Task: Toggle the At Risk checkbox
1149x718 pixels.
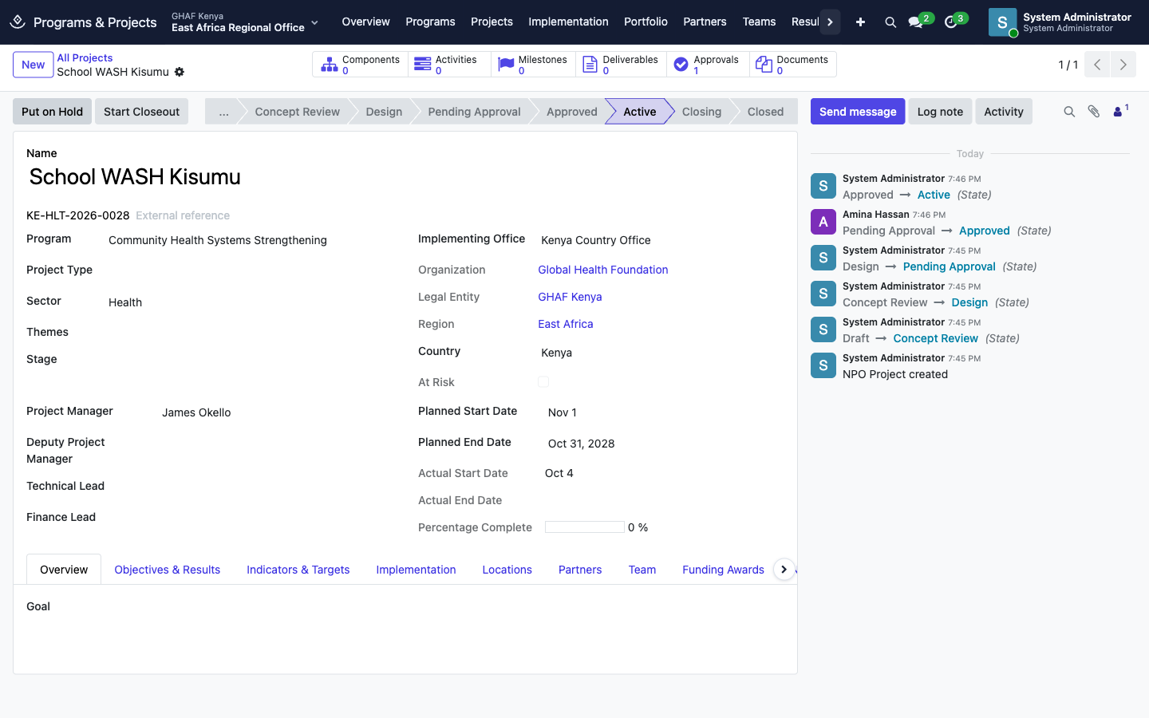Action: point(543,382)
